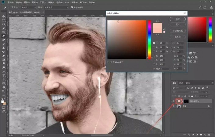The width and height of the screenshot is (215, 137).
Task: Click the hue spectrum slider in Color Picker
Action: click(x=149, y=39)
